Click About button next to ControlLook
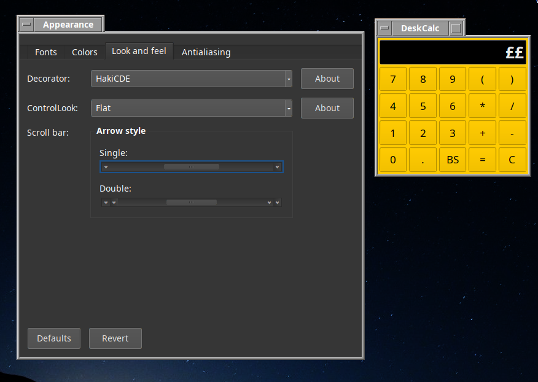Viewport: 538px width, 382px height. tap(327, 108)
